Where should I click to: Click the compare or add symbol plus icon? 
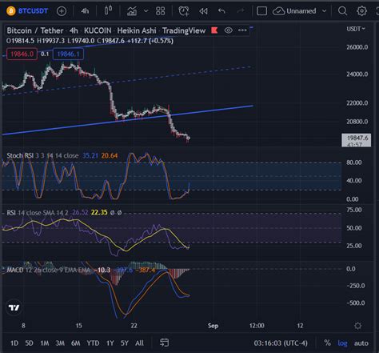tap(62, 11)
